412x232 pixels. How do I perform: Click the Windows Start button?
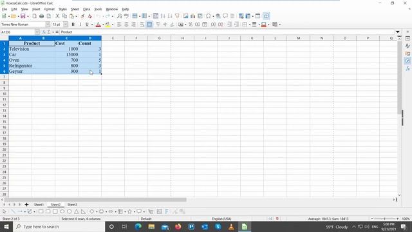[6, 226]
